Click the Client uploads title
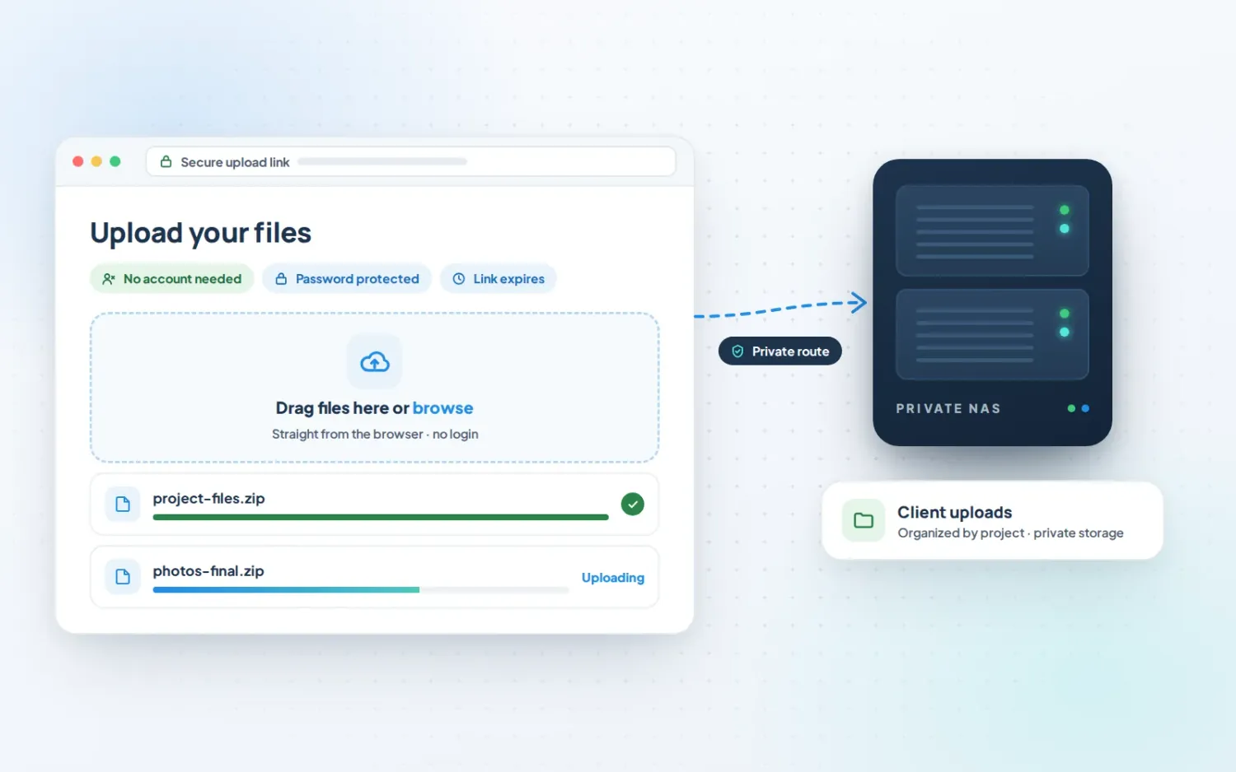The width and height of the screenshot is (1236, 772). click(x=954, y=512)
